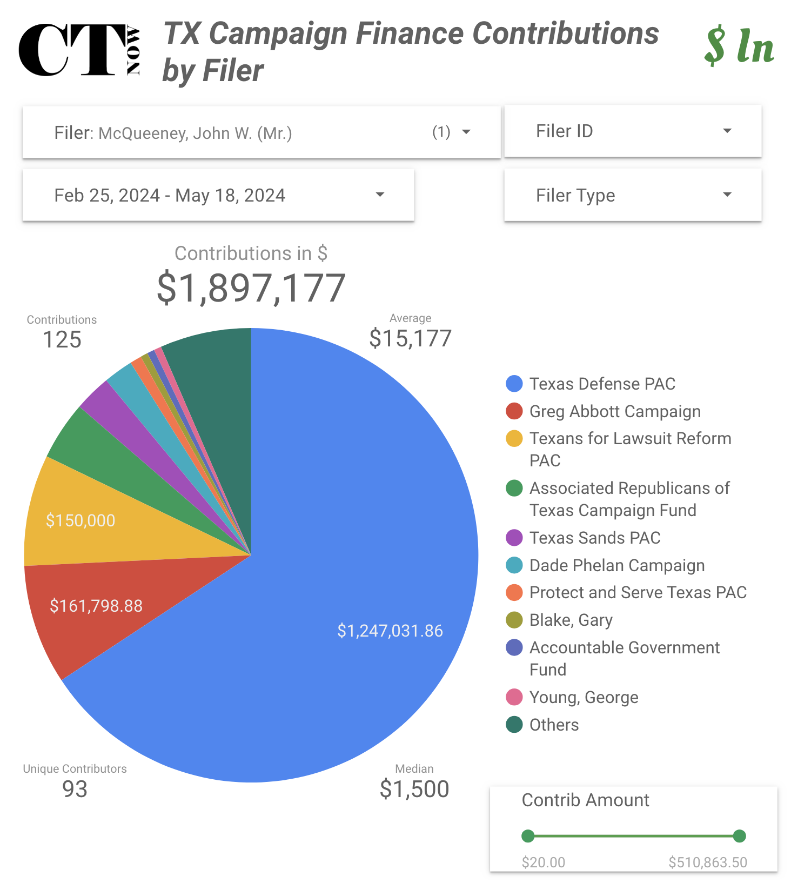Click the $510,863.50 maximum amount label

(708, 862)
